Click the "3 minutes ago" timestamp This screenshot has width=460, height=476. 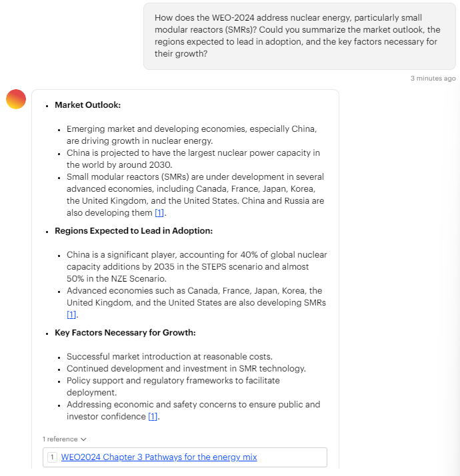(x=433, y=79)
